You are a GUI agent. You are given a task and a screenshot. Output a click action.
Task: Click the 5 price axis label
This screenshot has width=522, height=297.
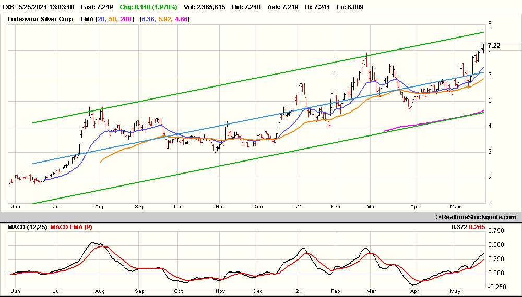[x=490, y=101]
